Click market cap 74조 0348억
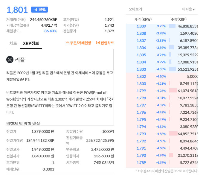Viewport: 203px width, 184px height. [x=104, y=163]
